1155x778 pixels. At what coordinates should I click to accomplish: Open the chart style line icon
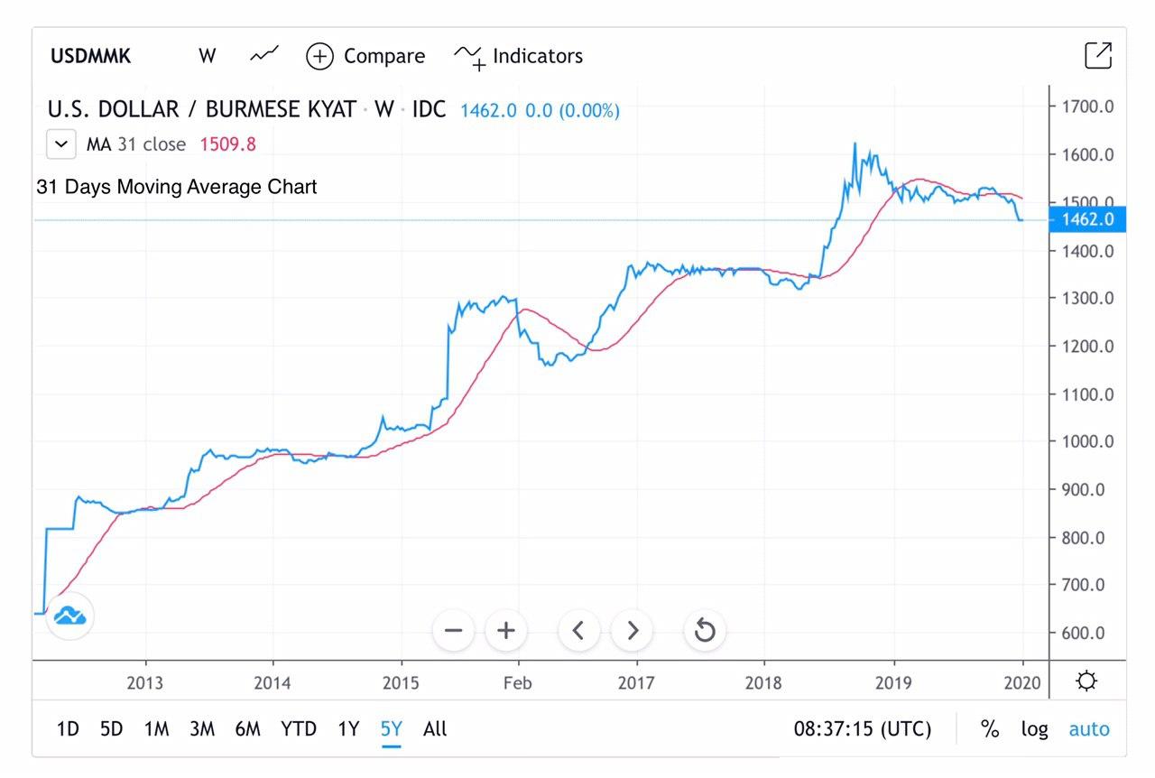pos(263,56)
